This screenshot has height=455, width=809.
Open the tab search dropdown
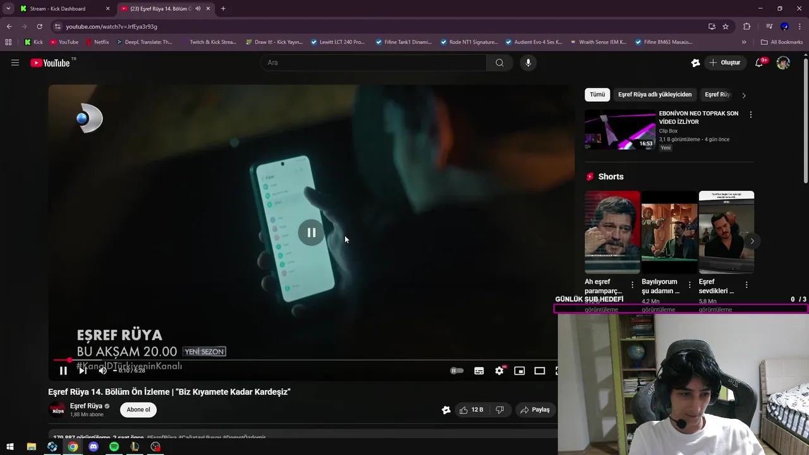(x=8, y=9)
